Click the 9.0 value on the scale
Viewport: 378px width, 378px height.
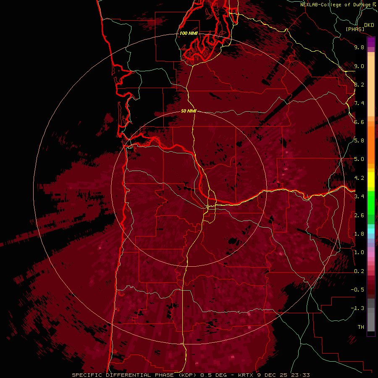359,66
